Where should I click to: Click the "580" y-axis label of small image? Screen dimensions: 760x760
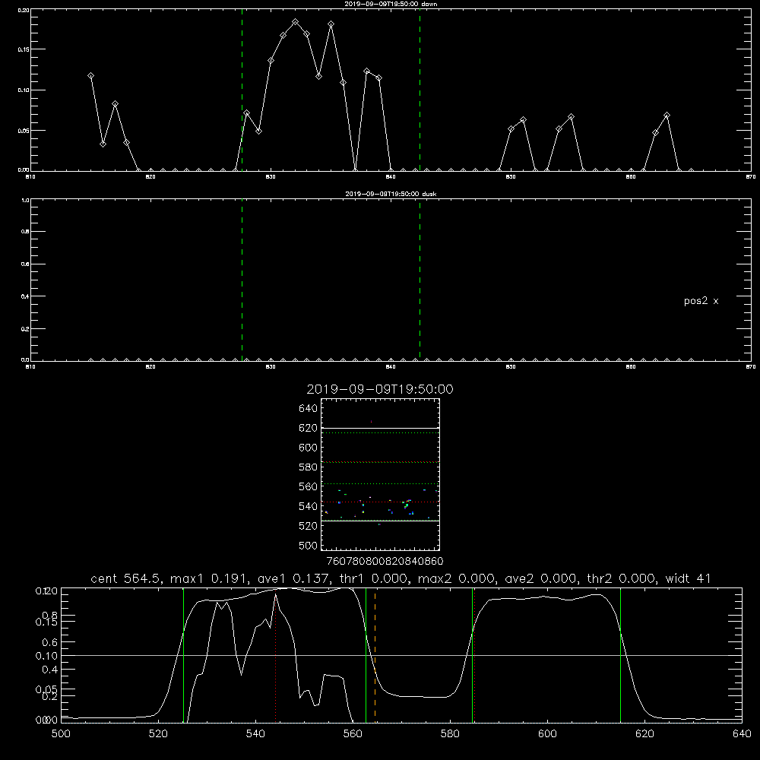(x=309, y=467)
